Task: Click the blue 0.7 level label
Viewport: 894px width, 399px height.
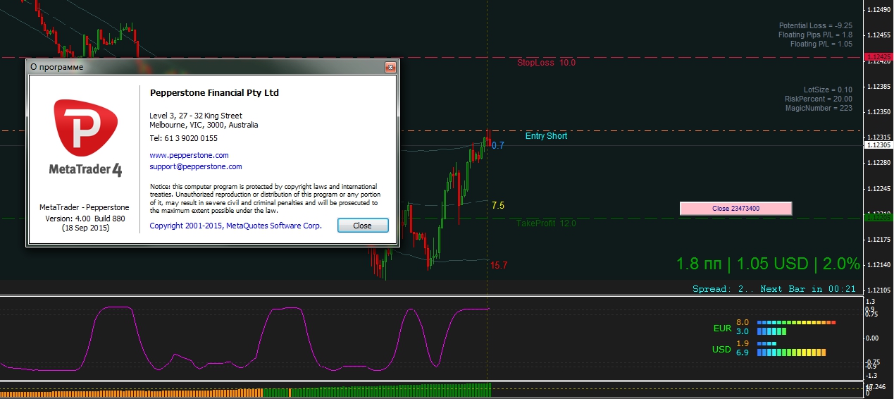Action: click(498, 146)
